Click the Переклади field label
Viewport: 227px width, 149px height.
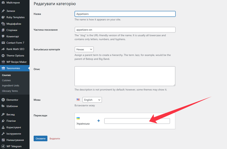(40, 115)
